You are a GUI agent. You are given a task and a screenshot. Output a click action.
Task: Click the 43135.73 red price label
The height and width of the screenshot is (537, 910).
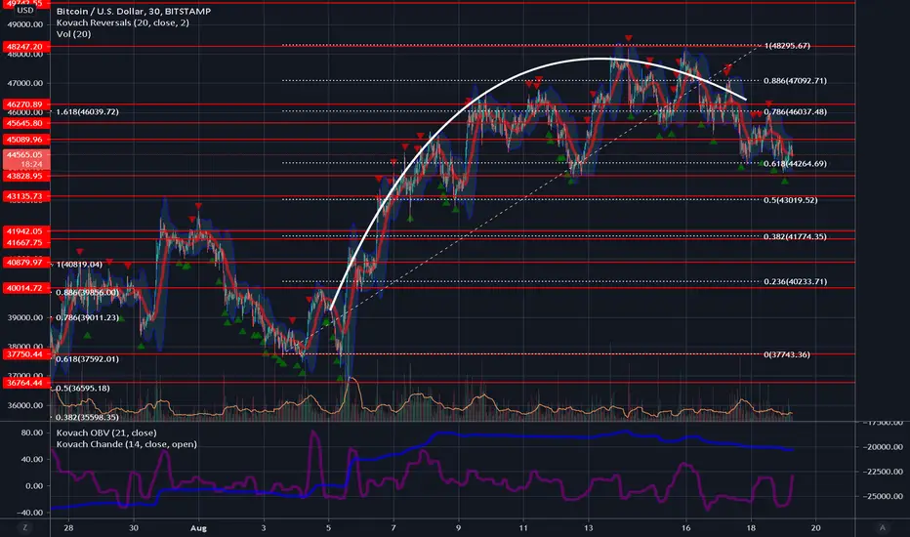(x=26, y=196)
